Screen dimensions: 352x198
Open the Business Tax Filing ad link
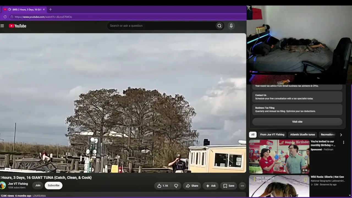[297, 109]
